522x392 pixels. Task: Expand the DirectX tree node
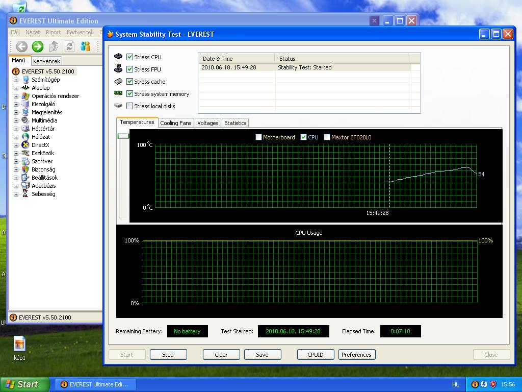point(16,145)
